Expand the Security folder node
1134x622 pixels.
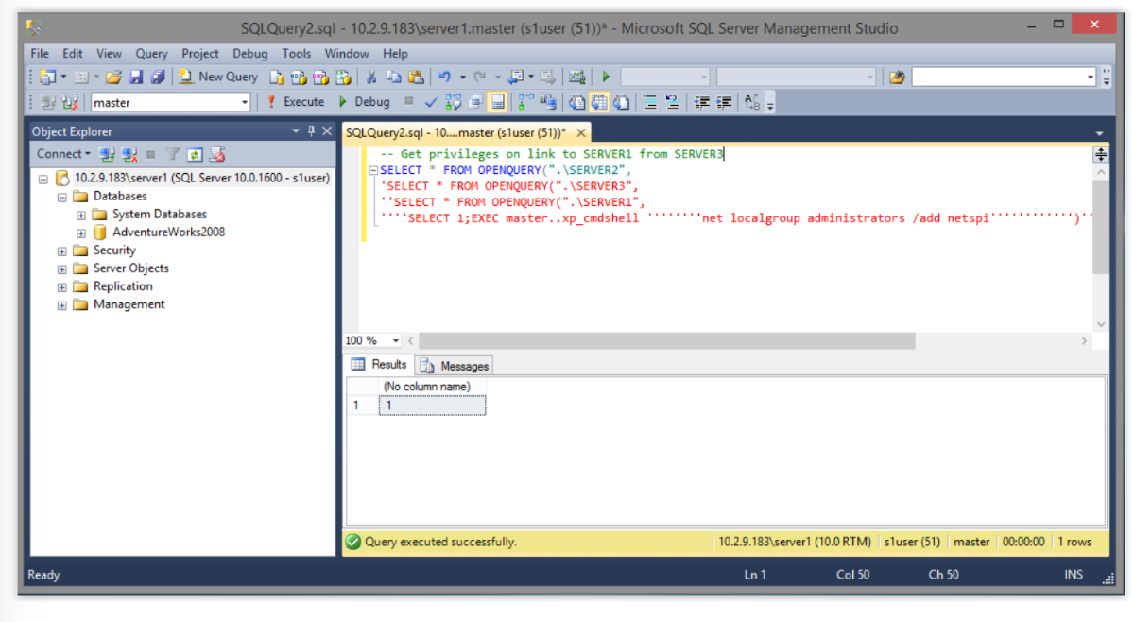[x=62, y=251]
